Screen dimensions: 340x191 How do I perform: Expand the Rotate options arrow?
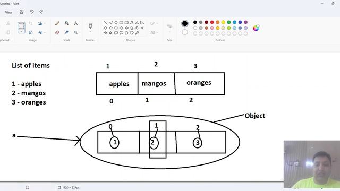(45, 23)
